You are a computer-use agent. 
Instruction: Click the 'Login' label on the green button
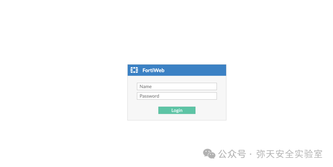point(177,110)
